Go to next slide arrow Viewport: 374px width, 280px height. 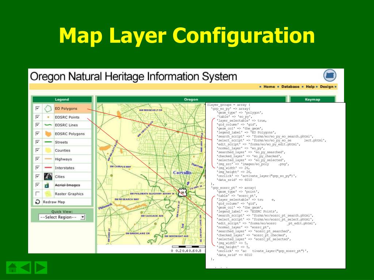coord(41,267)
